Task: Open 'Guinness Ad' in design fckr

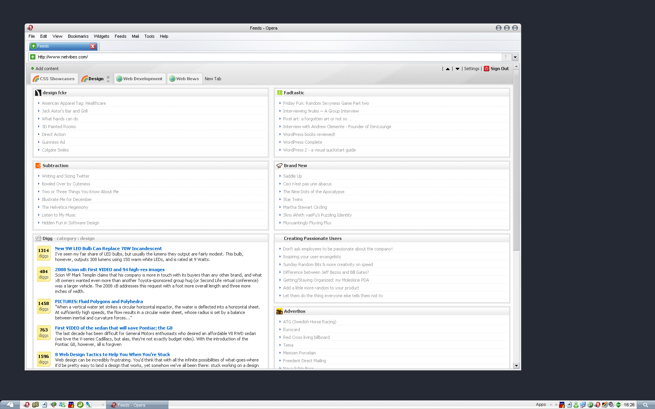Action: (x=53, y=142)
